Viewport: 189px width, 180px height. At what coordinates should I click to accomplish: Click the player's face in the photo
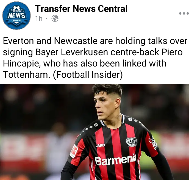click(x=105, y=105)
